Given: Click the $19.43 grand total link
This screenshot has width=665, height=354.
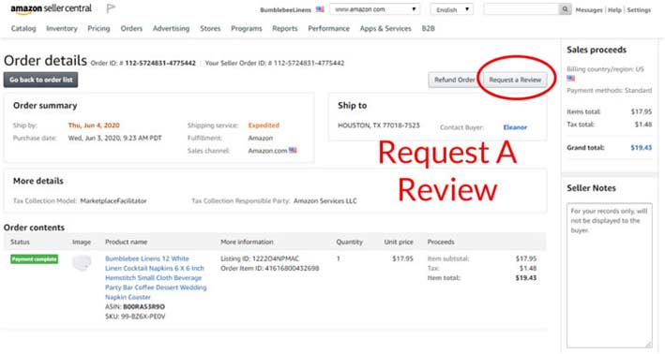Looking at the screenshot, I should (x=641, y=147).
